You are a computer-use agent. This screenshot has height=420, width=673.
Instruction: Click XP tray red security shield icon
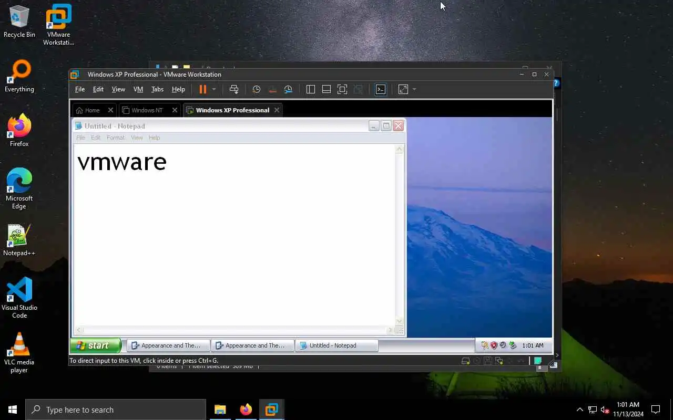coord(494,345)
